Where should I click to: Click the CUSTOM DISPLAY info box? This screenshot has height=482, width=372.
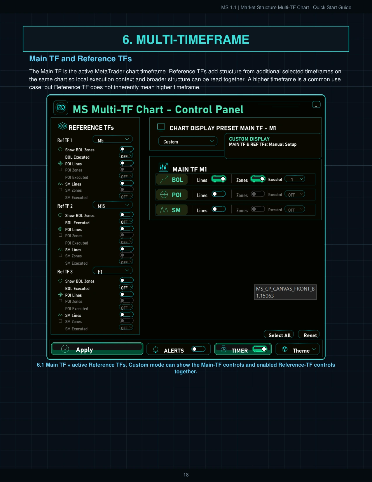coord(273,146)
